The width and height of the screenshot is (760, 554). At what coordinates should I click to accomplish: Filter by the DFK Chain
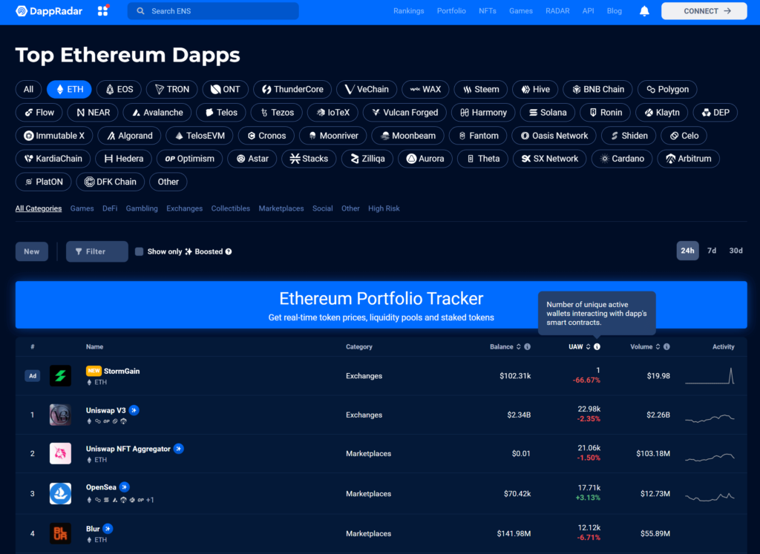coord(111,182)
